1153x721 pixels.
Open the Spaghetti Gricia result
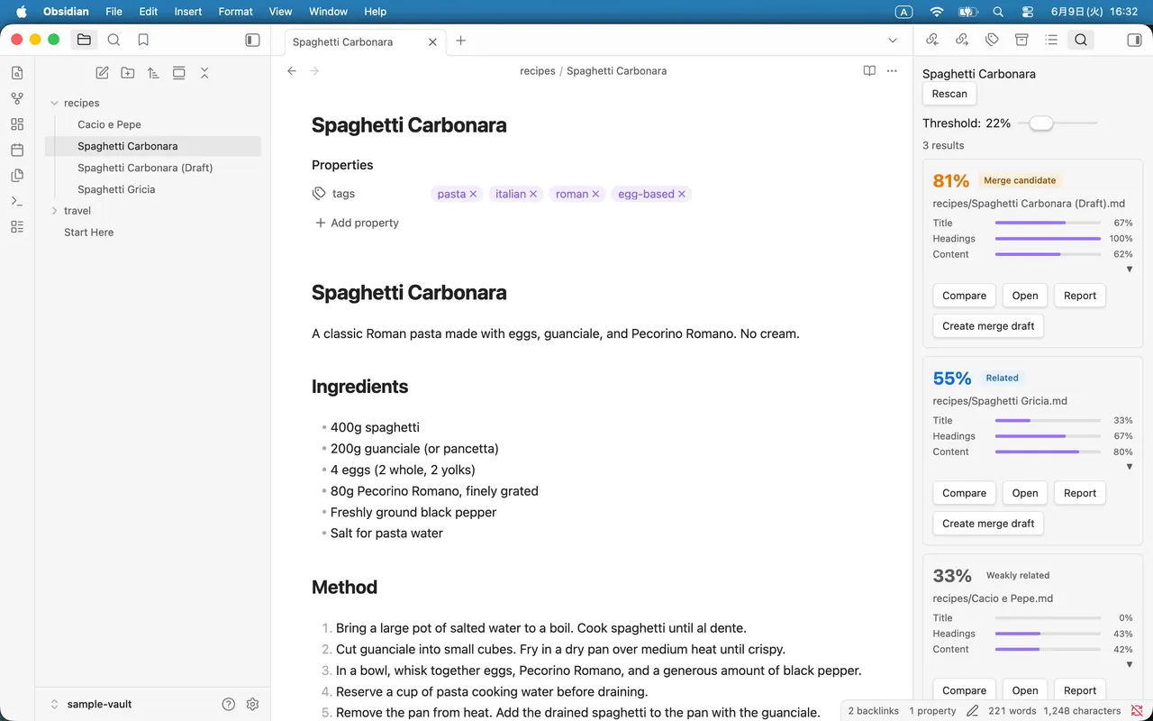(x=1025, y=493)
